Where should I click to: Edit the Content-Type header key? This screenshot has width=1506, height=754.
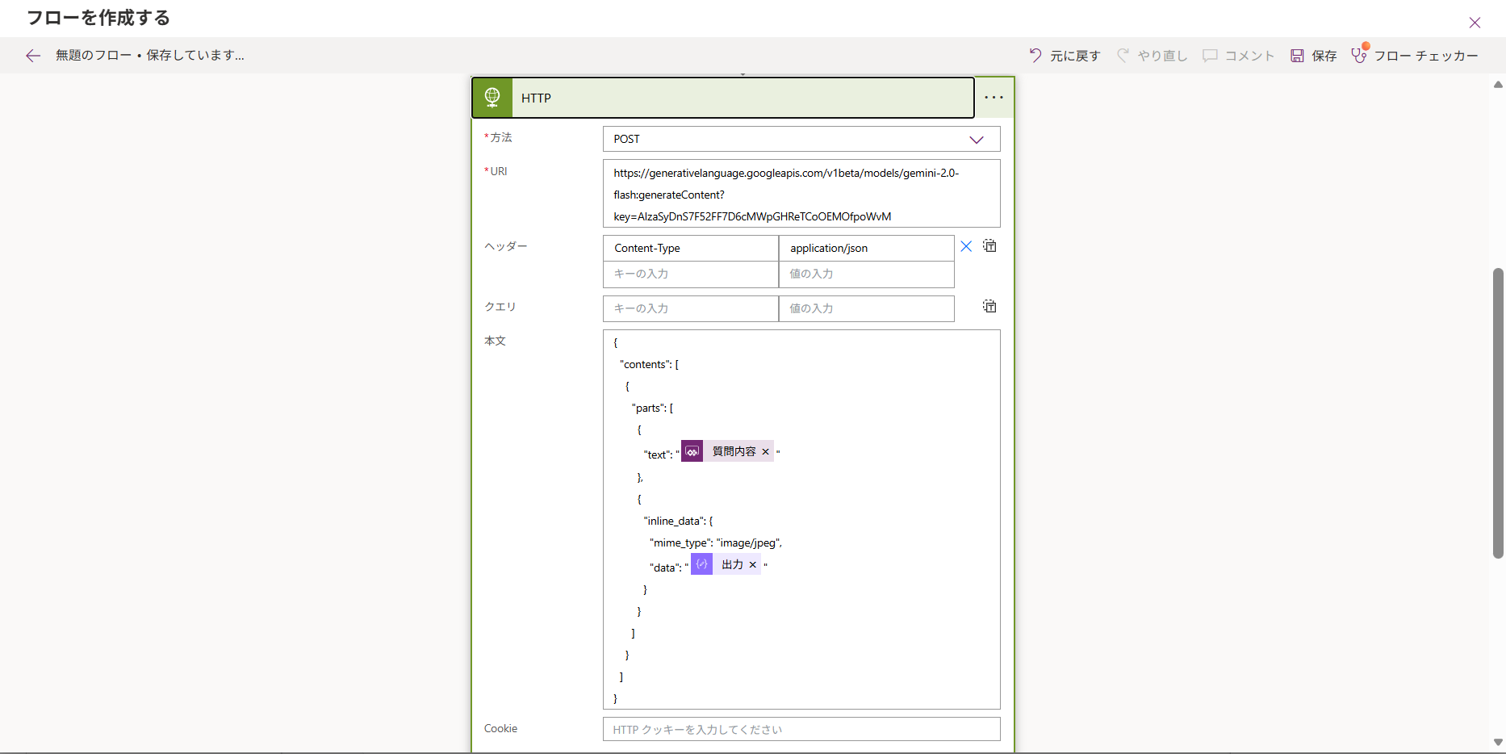point(691,248)
